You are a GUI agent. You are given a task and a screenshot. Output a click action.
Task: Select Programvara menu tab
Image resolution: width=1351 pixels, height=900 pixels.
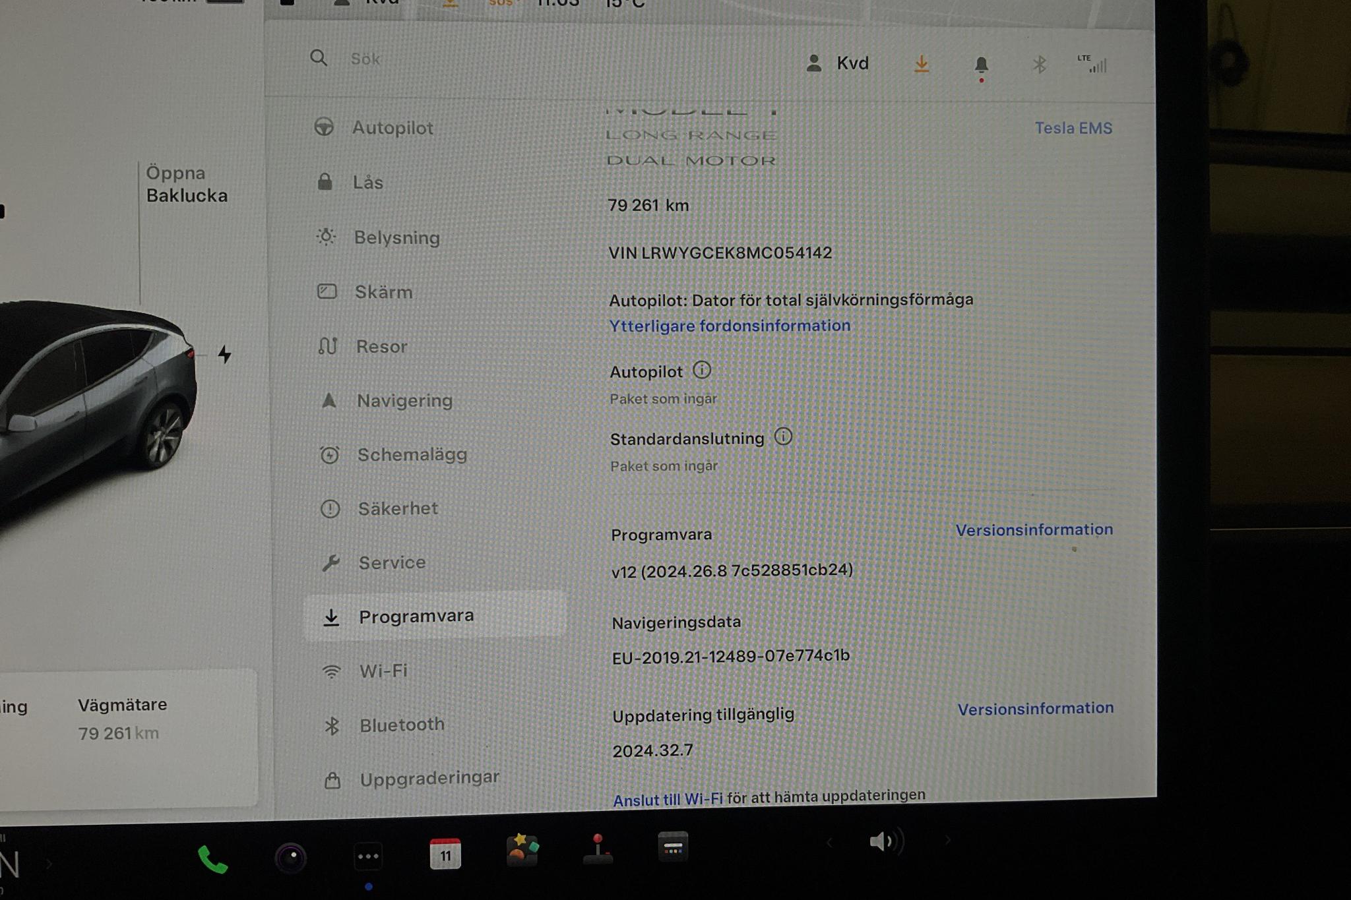click(x=417, y=616)
